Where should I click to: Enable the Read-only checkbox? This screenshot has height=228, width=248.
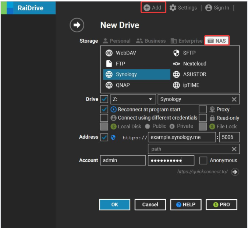203,118
